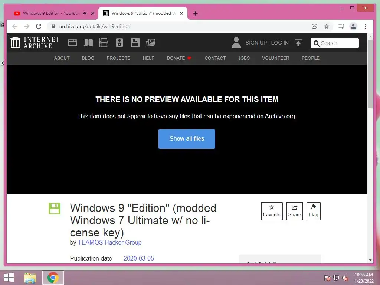Focus the Search input field
This screenshot has height=285, width=380.
point(335,43)
